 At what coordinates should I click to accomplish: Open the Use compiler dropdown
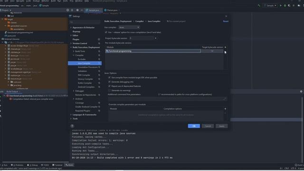coord(129,28)
